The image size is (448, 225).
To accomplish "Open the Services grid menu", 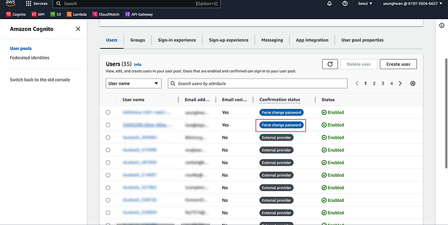I will pyautogui.click(x=36, y=4).
